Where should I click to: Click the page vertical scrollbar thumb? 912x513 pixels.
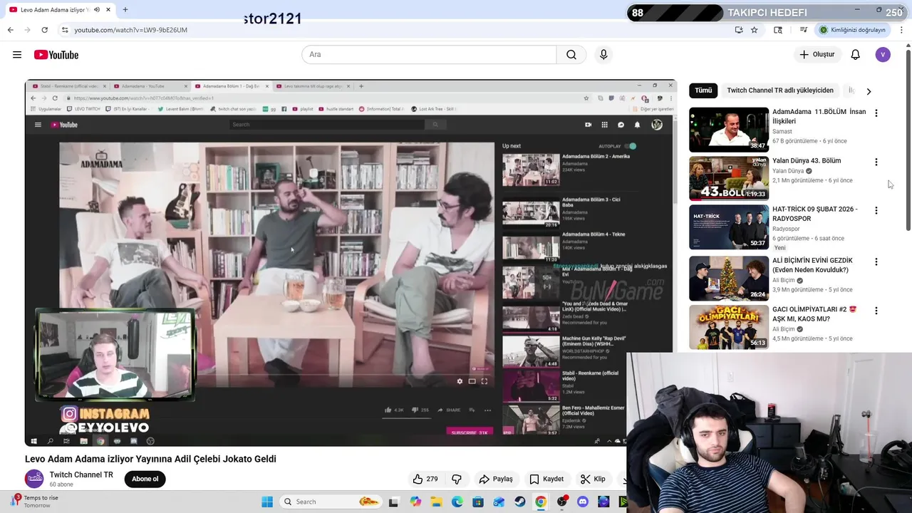[908, 139]
